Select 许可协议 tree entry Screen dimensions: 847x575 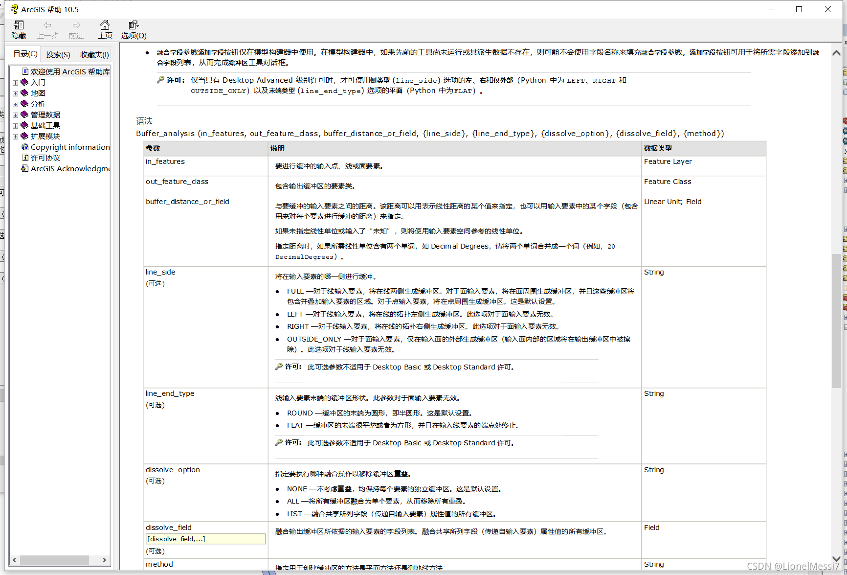coord(45,158)
